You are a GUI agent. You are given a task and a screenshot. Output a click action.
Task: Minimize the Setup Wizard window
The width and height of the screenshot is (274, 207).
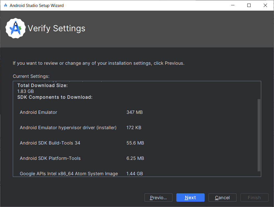[x=233, y=5]
